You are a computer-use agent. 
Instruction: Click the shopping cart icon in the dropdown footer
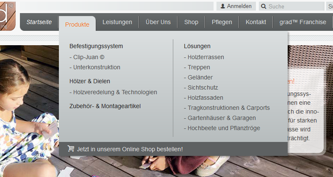tap(71, 148)
